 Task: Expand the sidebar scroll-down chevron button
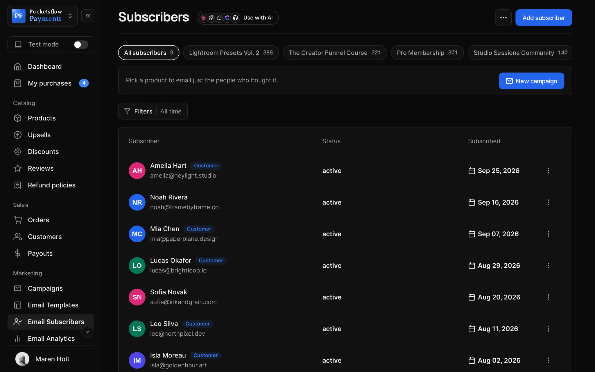tap(87, 332)
